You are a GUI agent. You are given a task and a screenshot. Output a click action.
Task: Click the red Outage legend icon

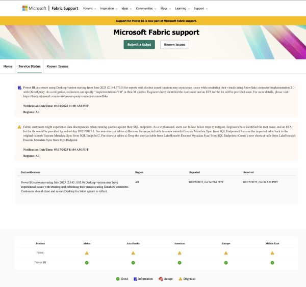click(161, 279)
